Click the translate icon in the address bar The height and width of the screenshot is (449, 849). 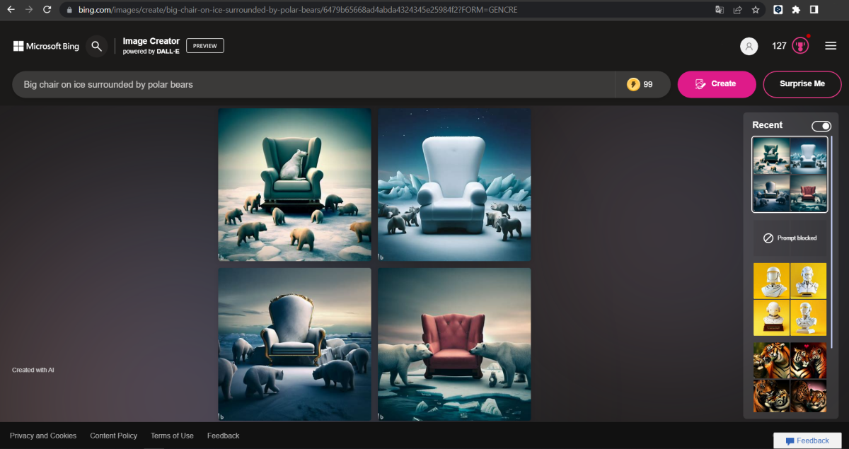click(x=719, y=10)
